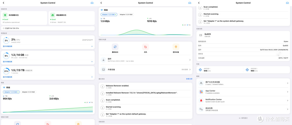
Task: Tap the server icon beside the Qu605 heading
Action: [x=201, y=35]
